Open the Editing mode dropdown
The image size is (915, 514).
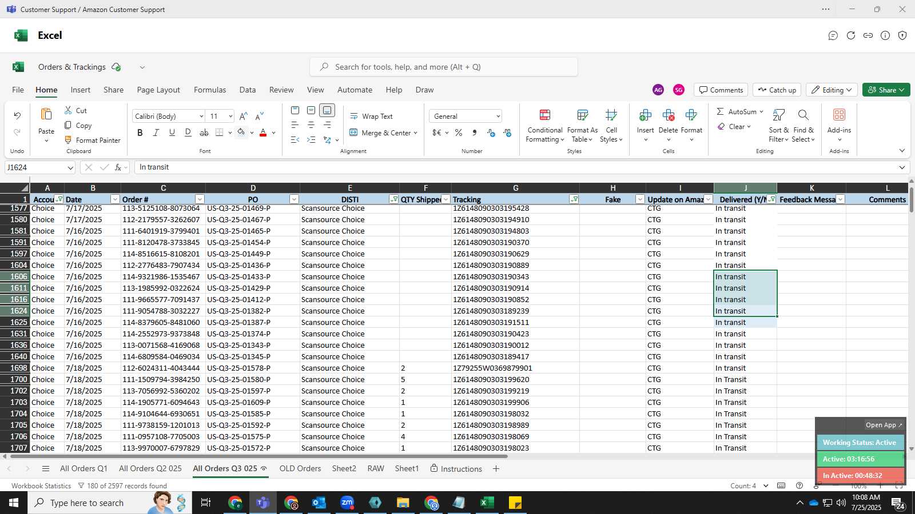(832, 90)
